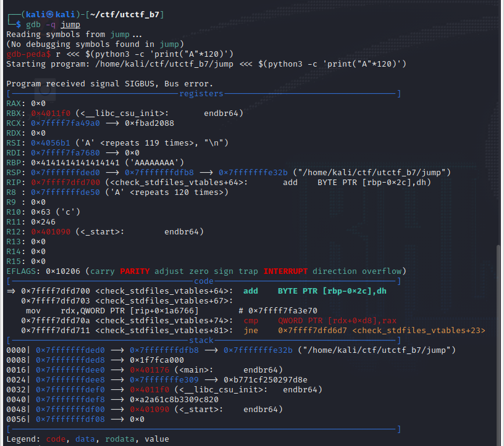
Task: Click the RBP value 0x4141414141414141
Action: (75, 163)
